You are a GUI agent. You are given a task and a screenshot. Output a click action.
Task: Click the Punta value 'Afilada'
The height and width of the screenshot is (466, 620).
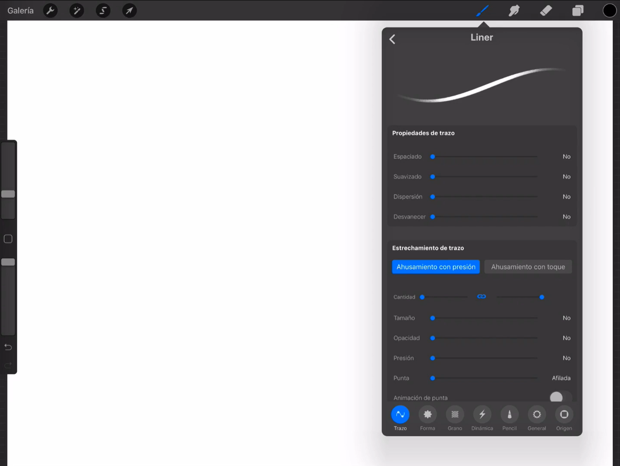(x=561, y=378)
